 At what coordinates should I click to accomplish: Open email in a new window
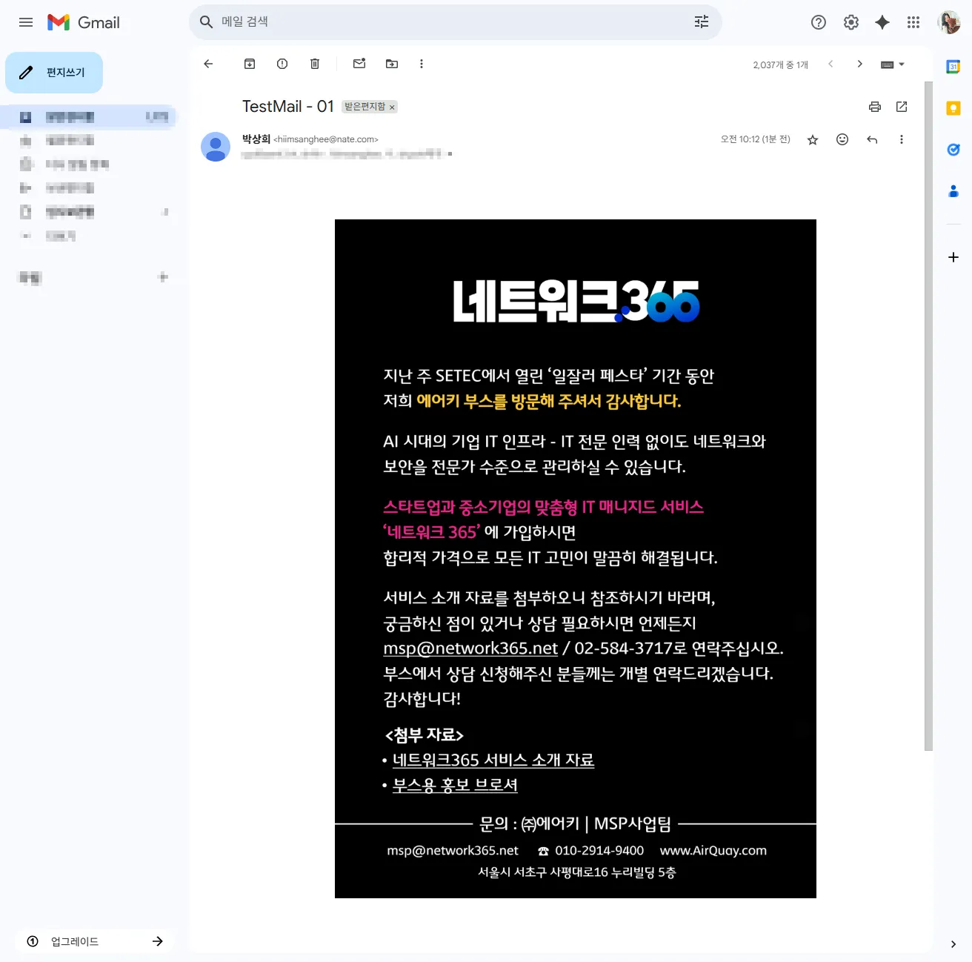pyautogui.click(x=902, y=107)
